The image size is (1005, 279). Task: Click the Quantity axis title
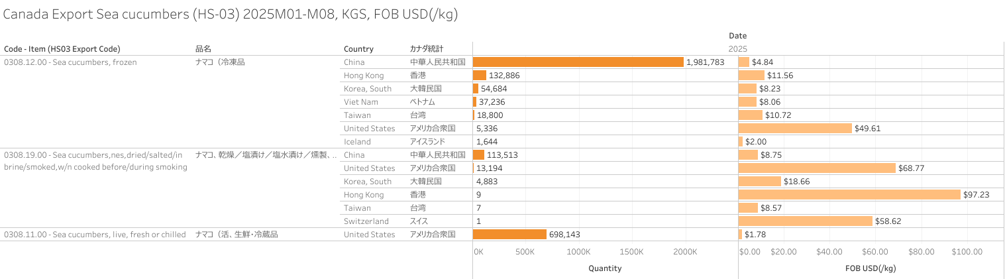tap(605, 268)
